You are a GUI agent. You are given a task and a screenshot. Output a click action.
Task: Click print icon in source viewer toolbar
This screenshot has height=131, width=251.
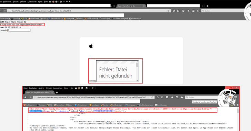[x=182, y=97]
